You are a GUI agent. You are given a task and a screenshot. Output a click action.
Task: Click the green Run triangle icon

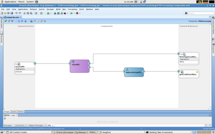pyautogui.click(x=72, y=13)
